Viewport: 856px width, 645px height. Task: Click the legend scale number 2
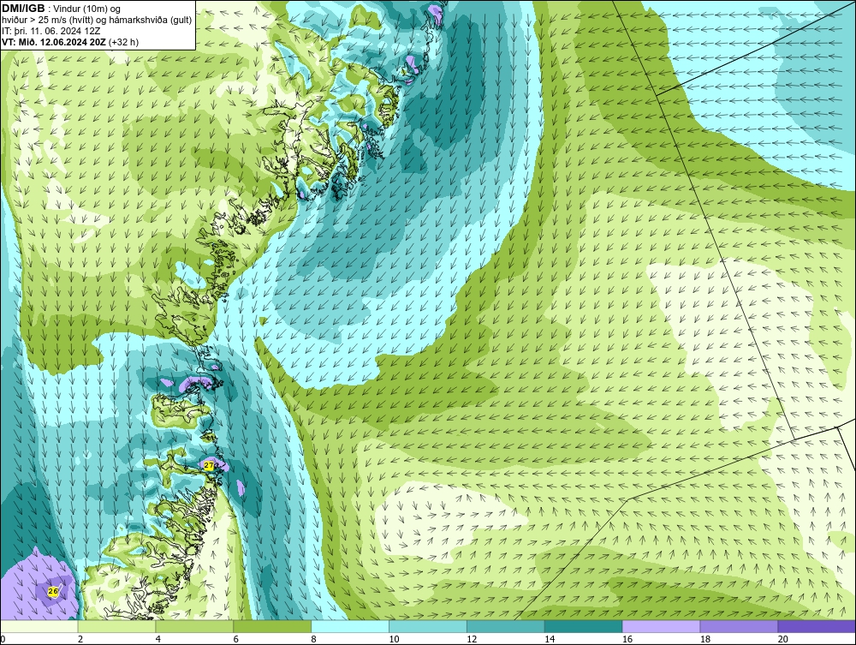80,639
